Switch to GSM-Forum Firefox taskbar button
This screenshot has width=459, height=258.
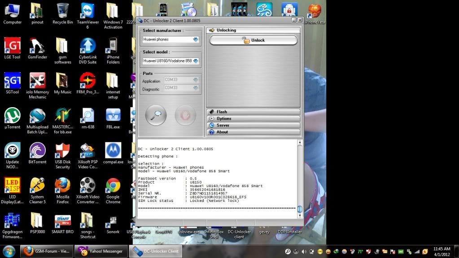(47, 251)
